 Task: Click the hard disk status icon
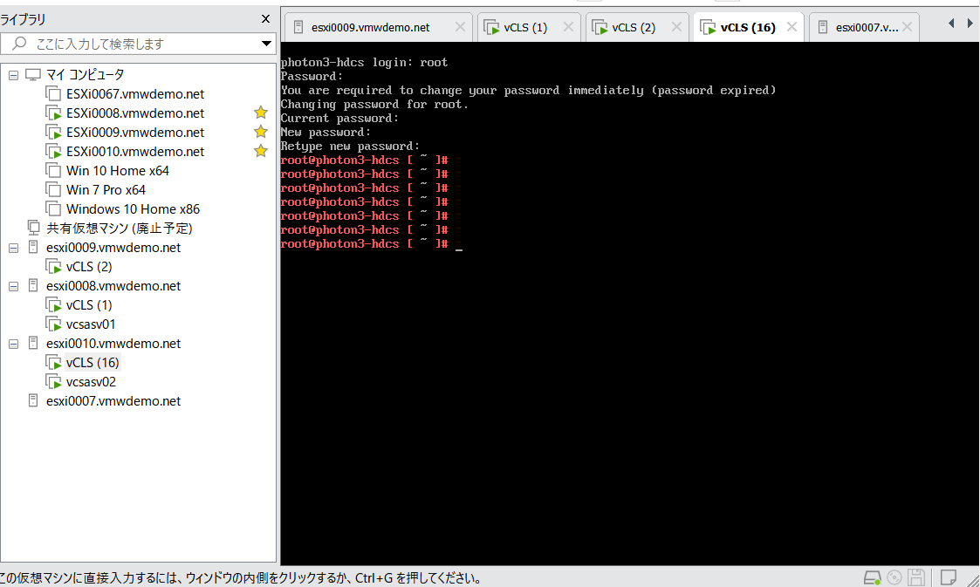click(x=873, y=577)
